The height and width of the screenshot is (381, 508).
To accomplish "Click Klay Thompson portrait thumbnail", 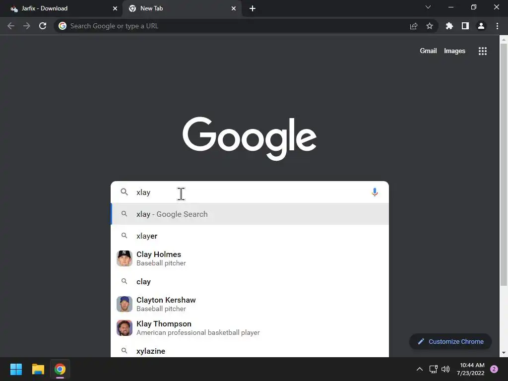I will (125, 328).
